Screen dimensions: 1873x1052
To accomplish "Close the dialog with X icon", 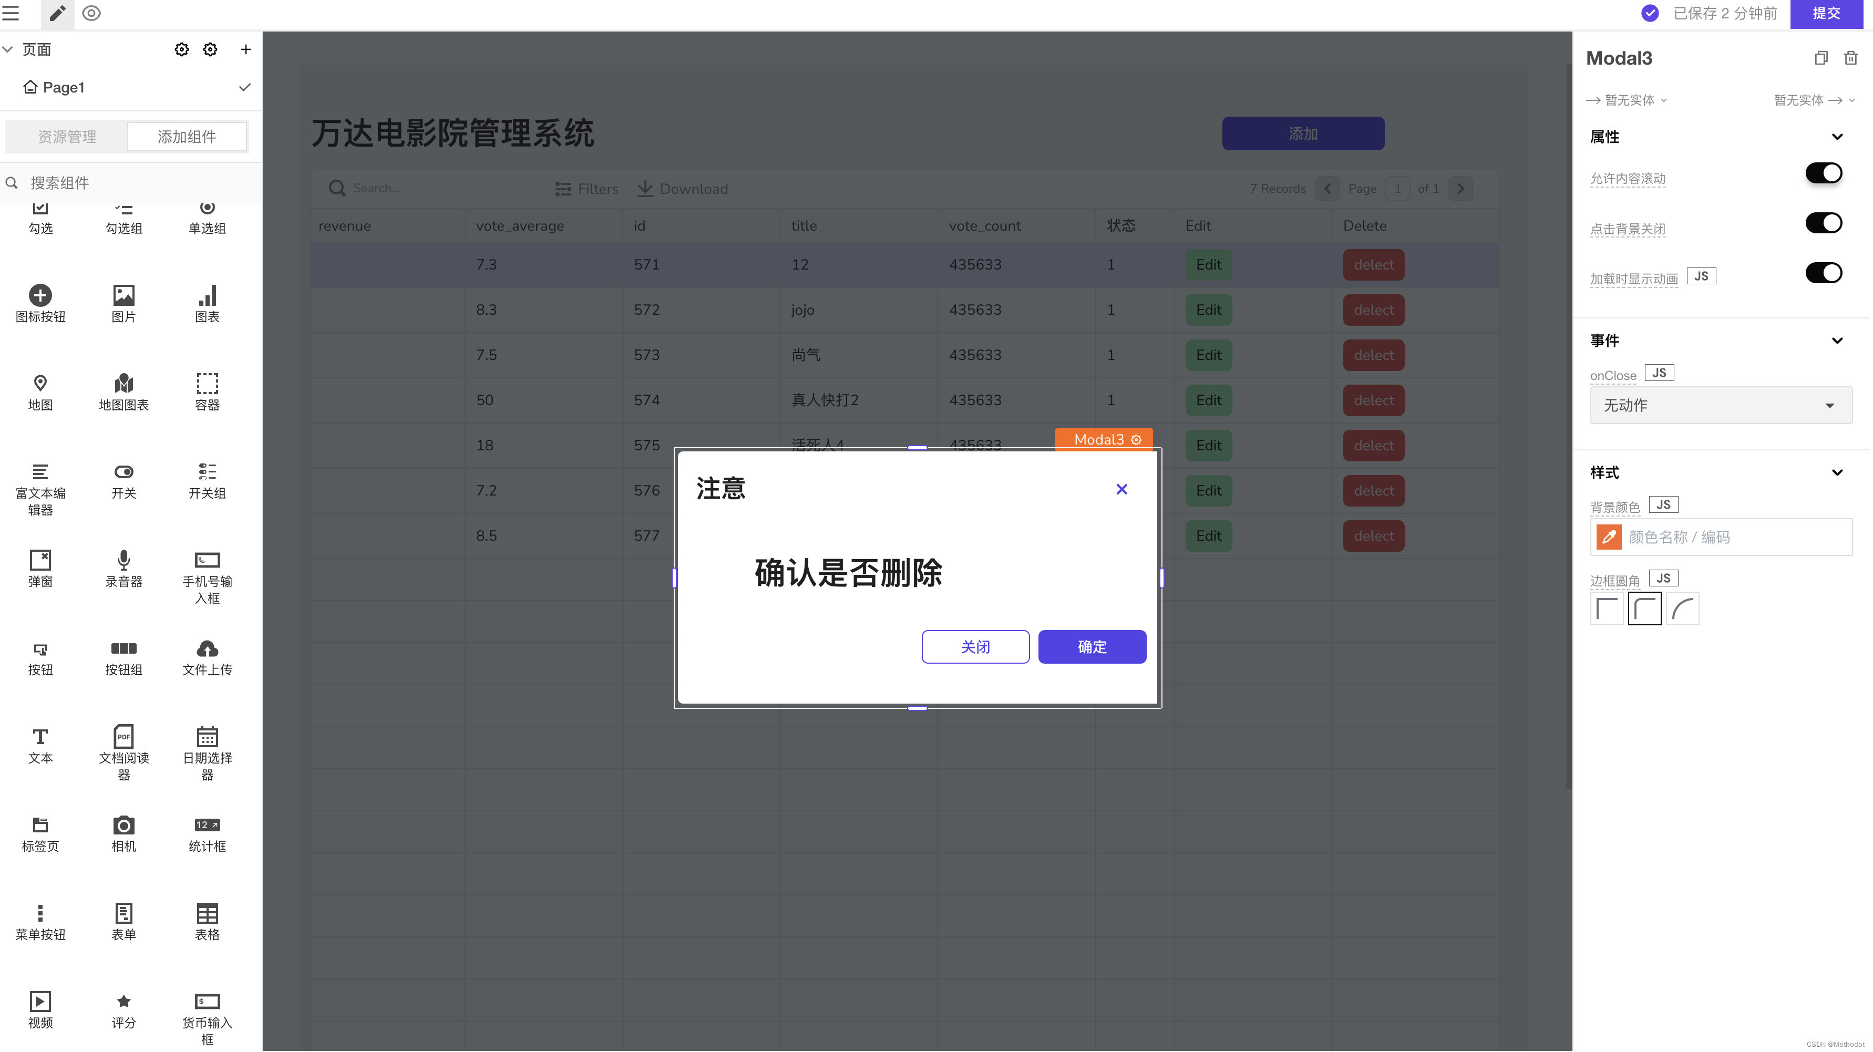I will click(1121, 489).
